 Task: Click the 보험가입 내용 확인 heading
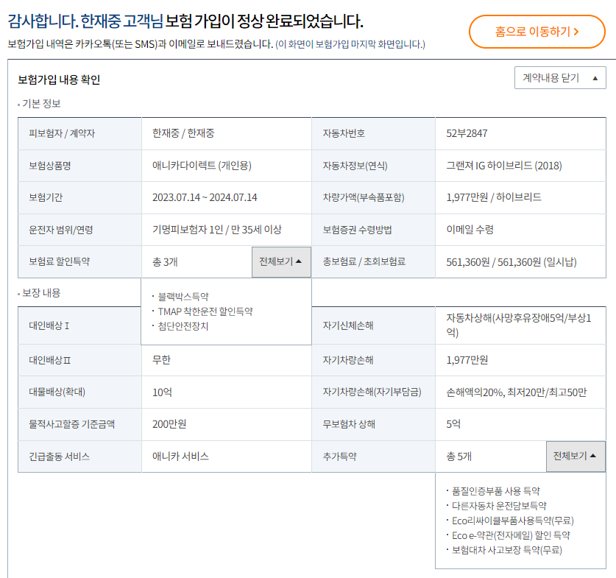[x=59, y=80]
